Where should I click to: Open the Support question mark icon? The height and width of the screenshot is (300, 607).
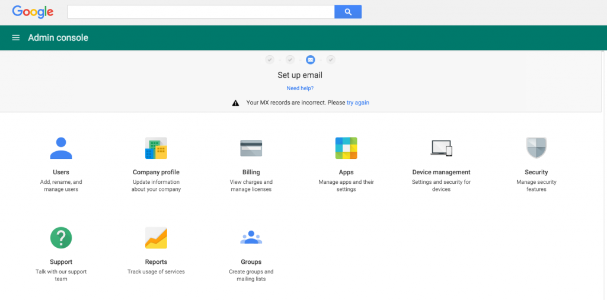tap(61, 238)
